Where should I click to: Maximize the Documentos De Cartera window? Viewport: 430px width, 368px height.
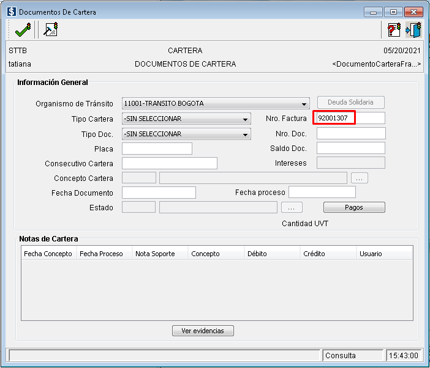tap(393, 12)
